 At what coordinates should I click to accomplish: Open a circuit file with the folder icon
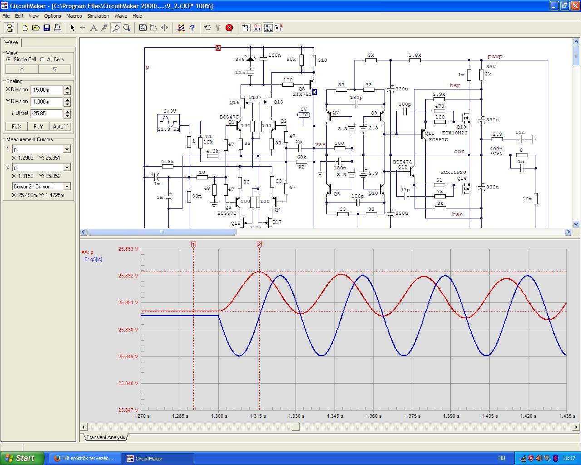point(36,28)
